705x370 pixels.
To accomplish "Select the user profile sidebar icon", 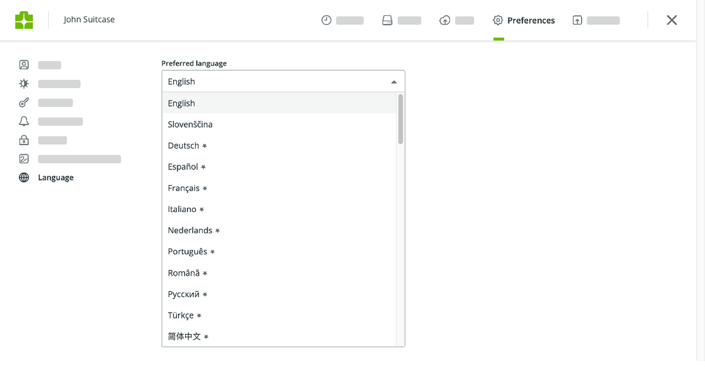I will [x=24, y=65].
